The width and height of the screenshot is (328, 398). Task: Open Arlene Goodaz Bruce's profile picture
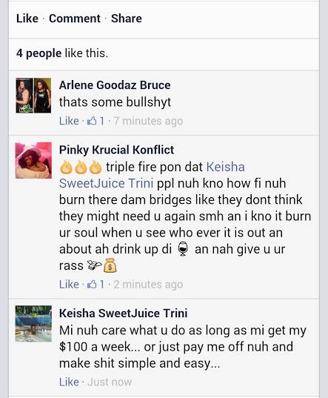[x=33, y=96]
